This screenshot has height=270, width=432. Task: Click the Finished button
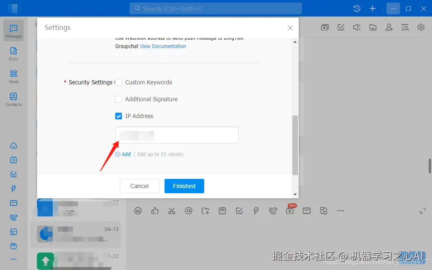tap(184, 186)
